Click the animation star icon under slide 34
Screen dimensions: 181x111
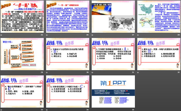[x=47, y=110]
